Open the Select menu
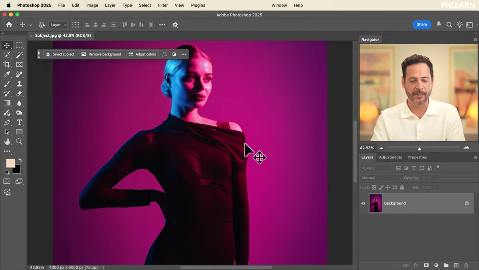Viewport: 479px width, 270px height. pyautogui.click(x=145, y=5)
